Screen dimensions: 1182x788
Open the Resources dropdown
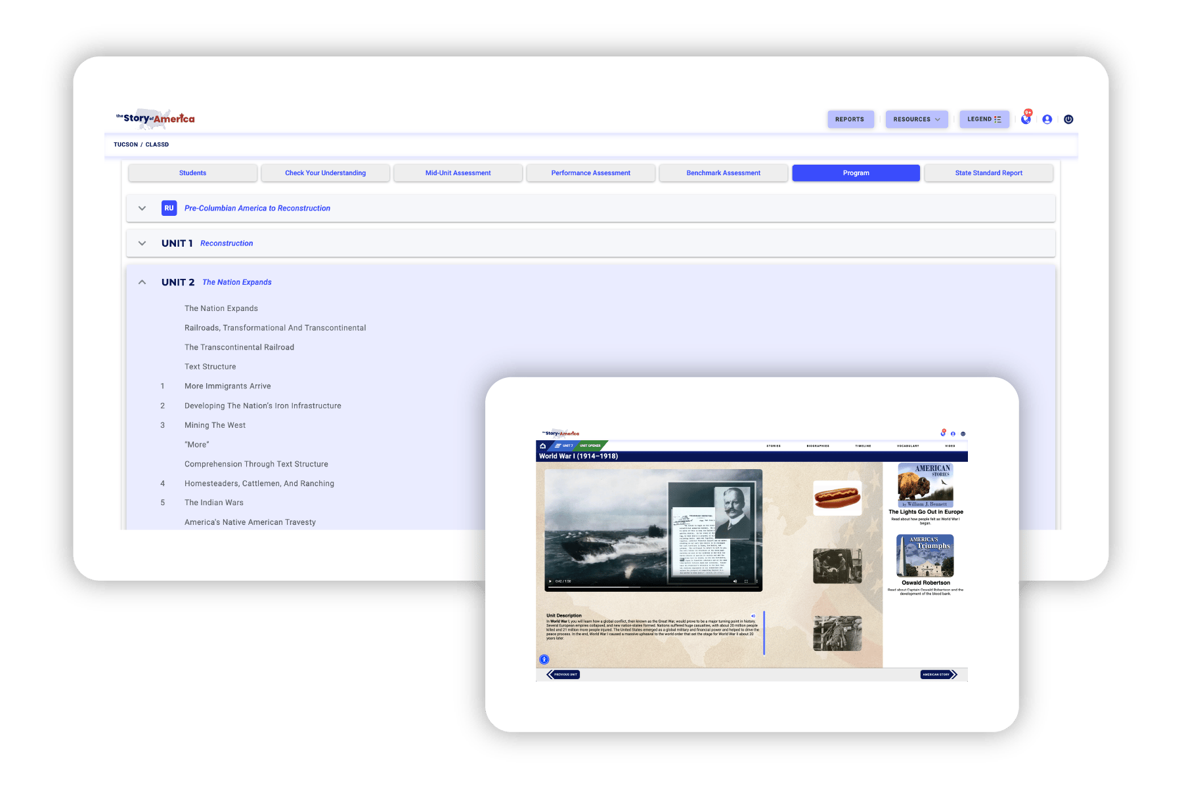tap(917, 119)
